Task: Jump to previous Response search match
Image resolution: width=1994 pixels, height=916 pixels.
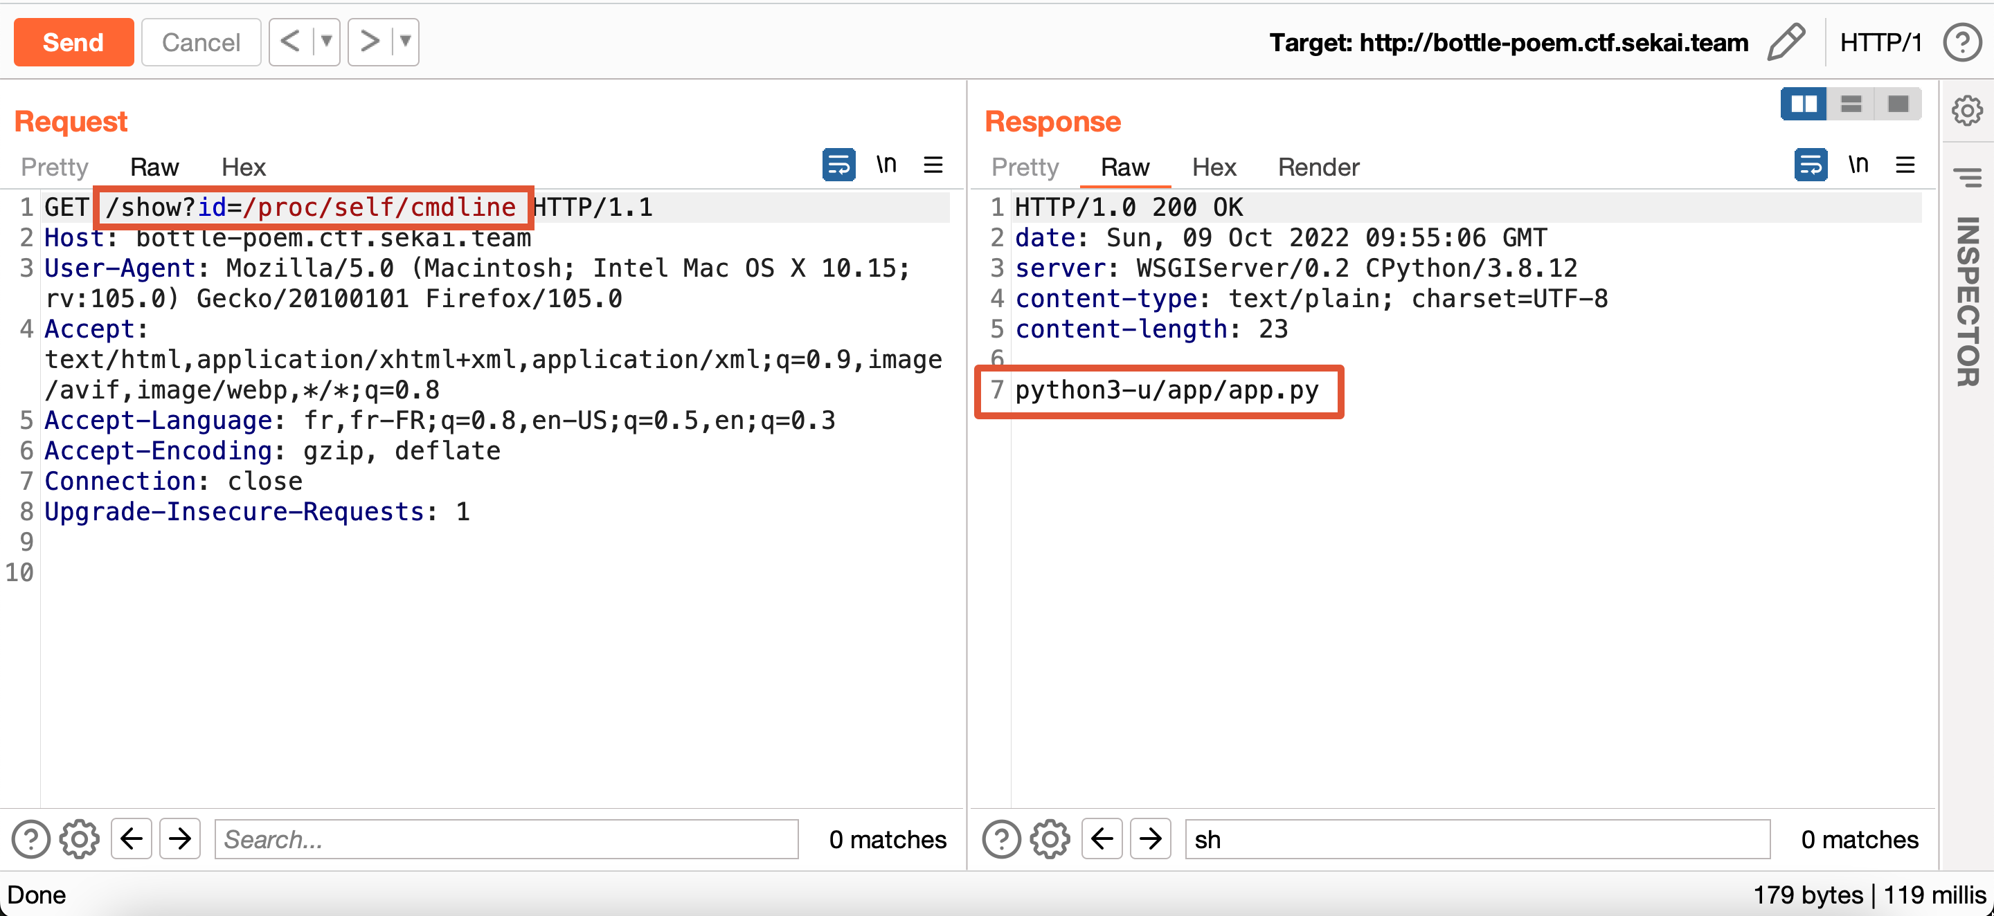Action: click(x=1102, y=839)
